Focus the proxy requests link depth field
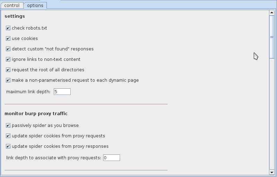Screen dimensions: 277x177 coord(112,158)
